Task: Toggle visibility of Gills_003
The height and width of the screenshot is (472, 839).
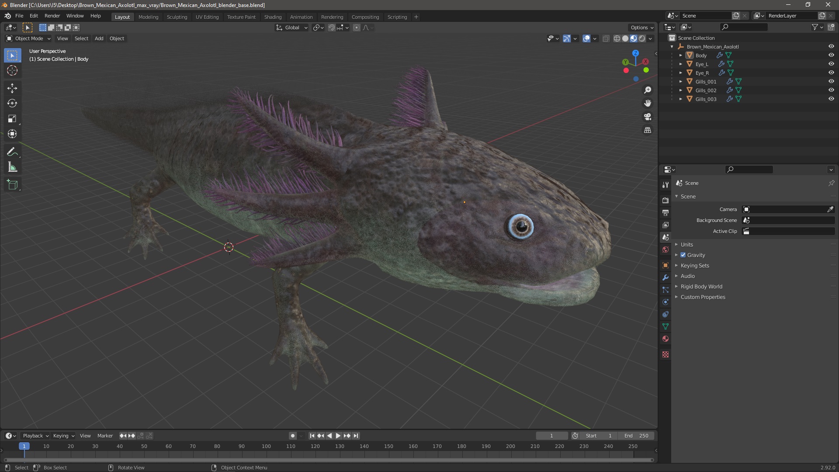Action: 831,99
